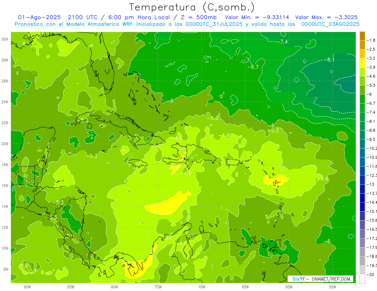Click the '14N' latitude label
377x291 pixels.
point(5,207)
